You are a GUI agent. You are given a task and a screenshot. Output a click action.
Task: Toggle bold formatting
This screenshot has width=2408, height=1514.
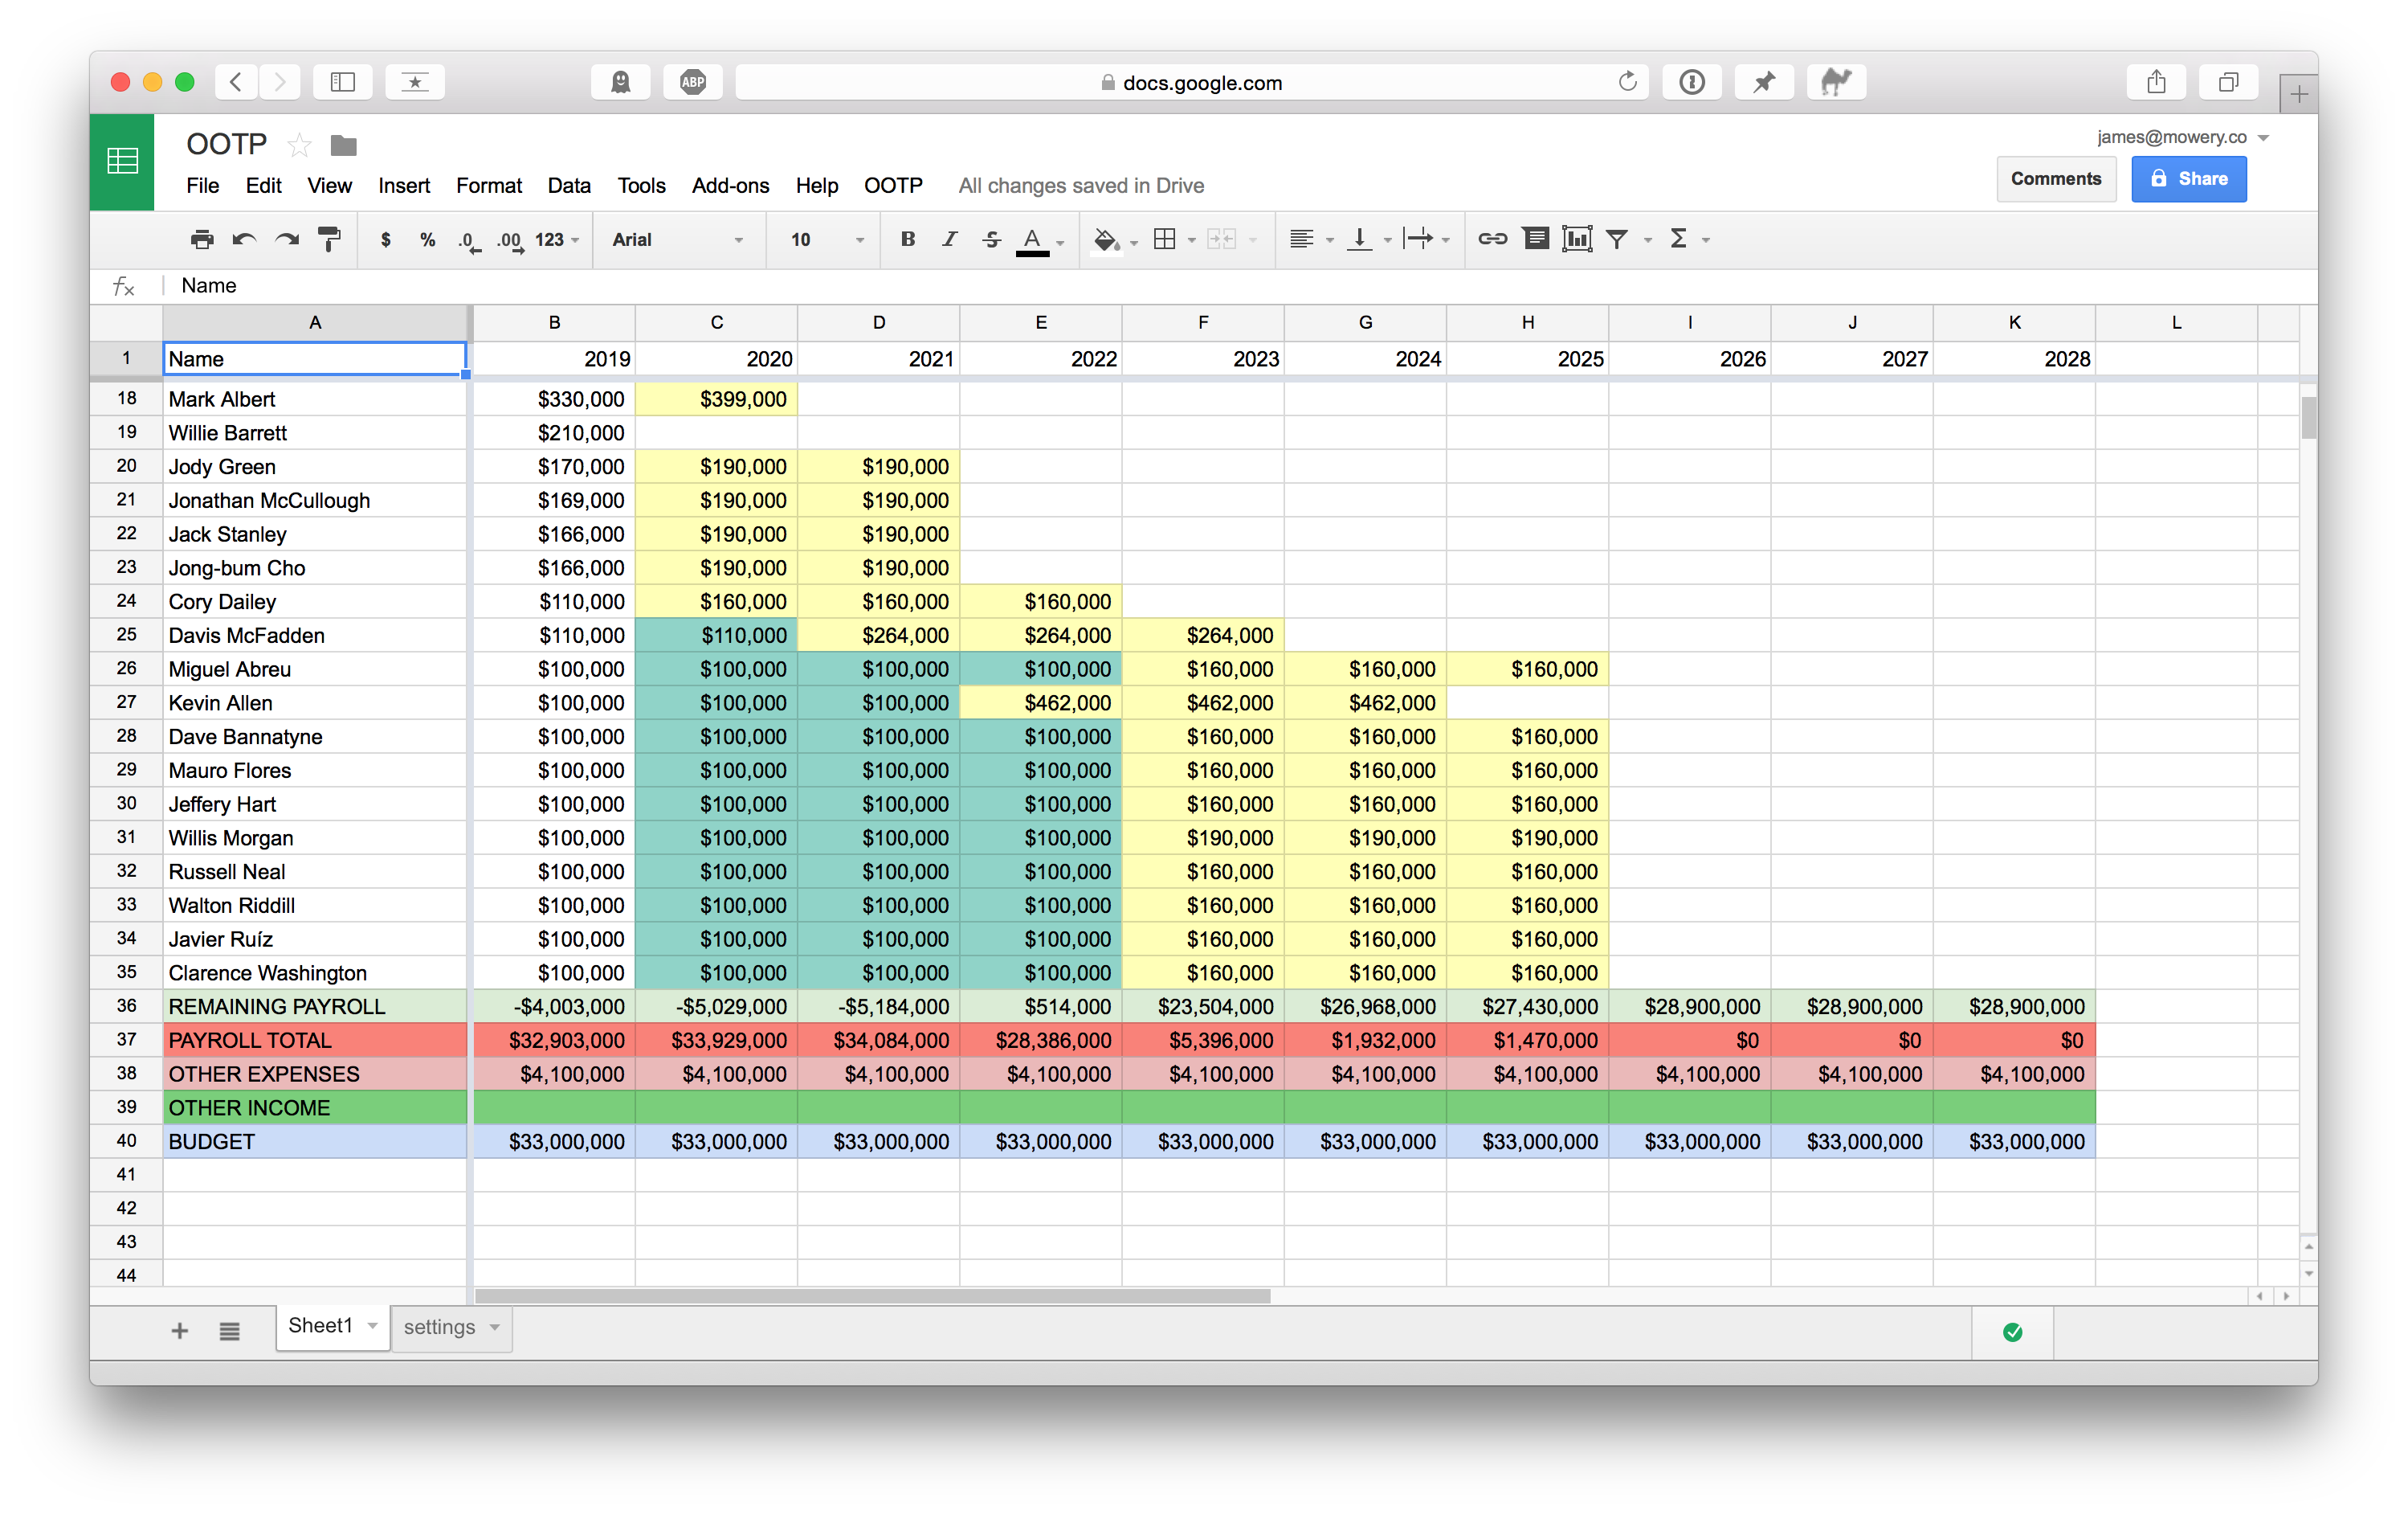pyautogui.click(x=907, y=239)
